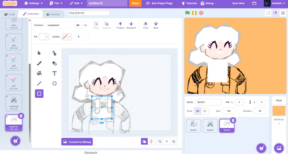Click the orange Share button

[135, 3]
